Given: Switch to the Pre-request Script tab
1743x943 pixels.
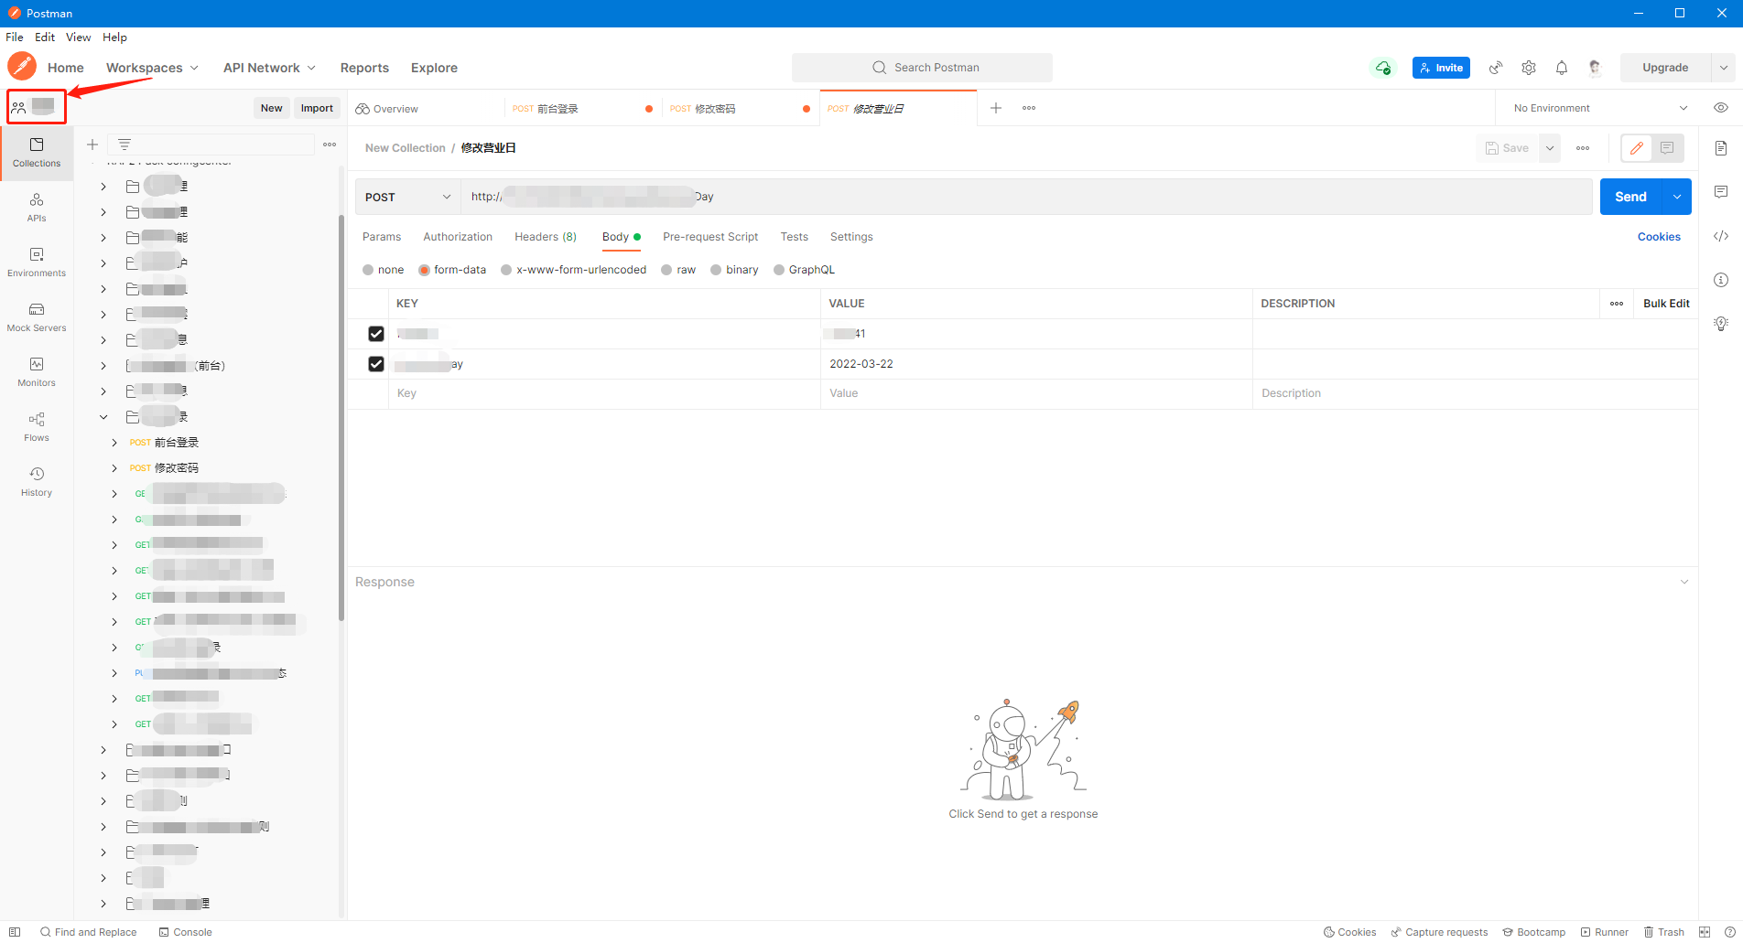Looking at the screenshot, I should coord(710,237).
